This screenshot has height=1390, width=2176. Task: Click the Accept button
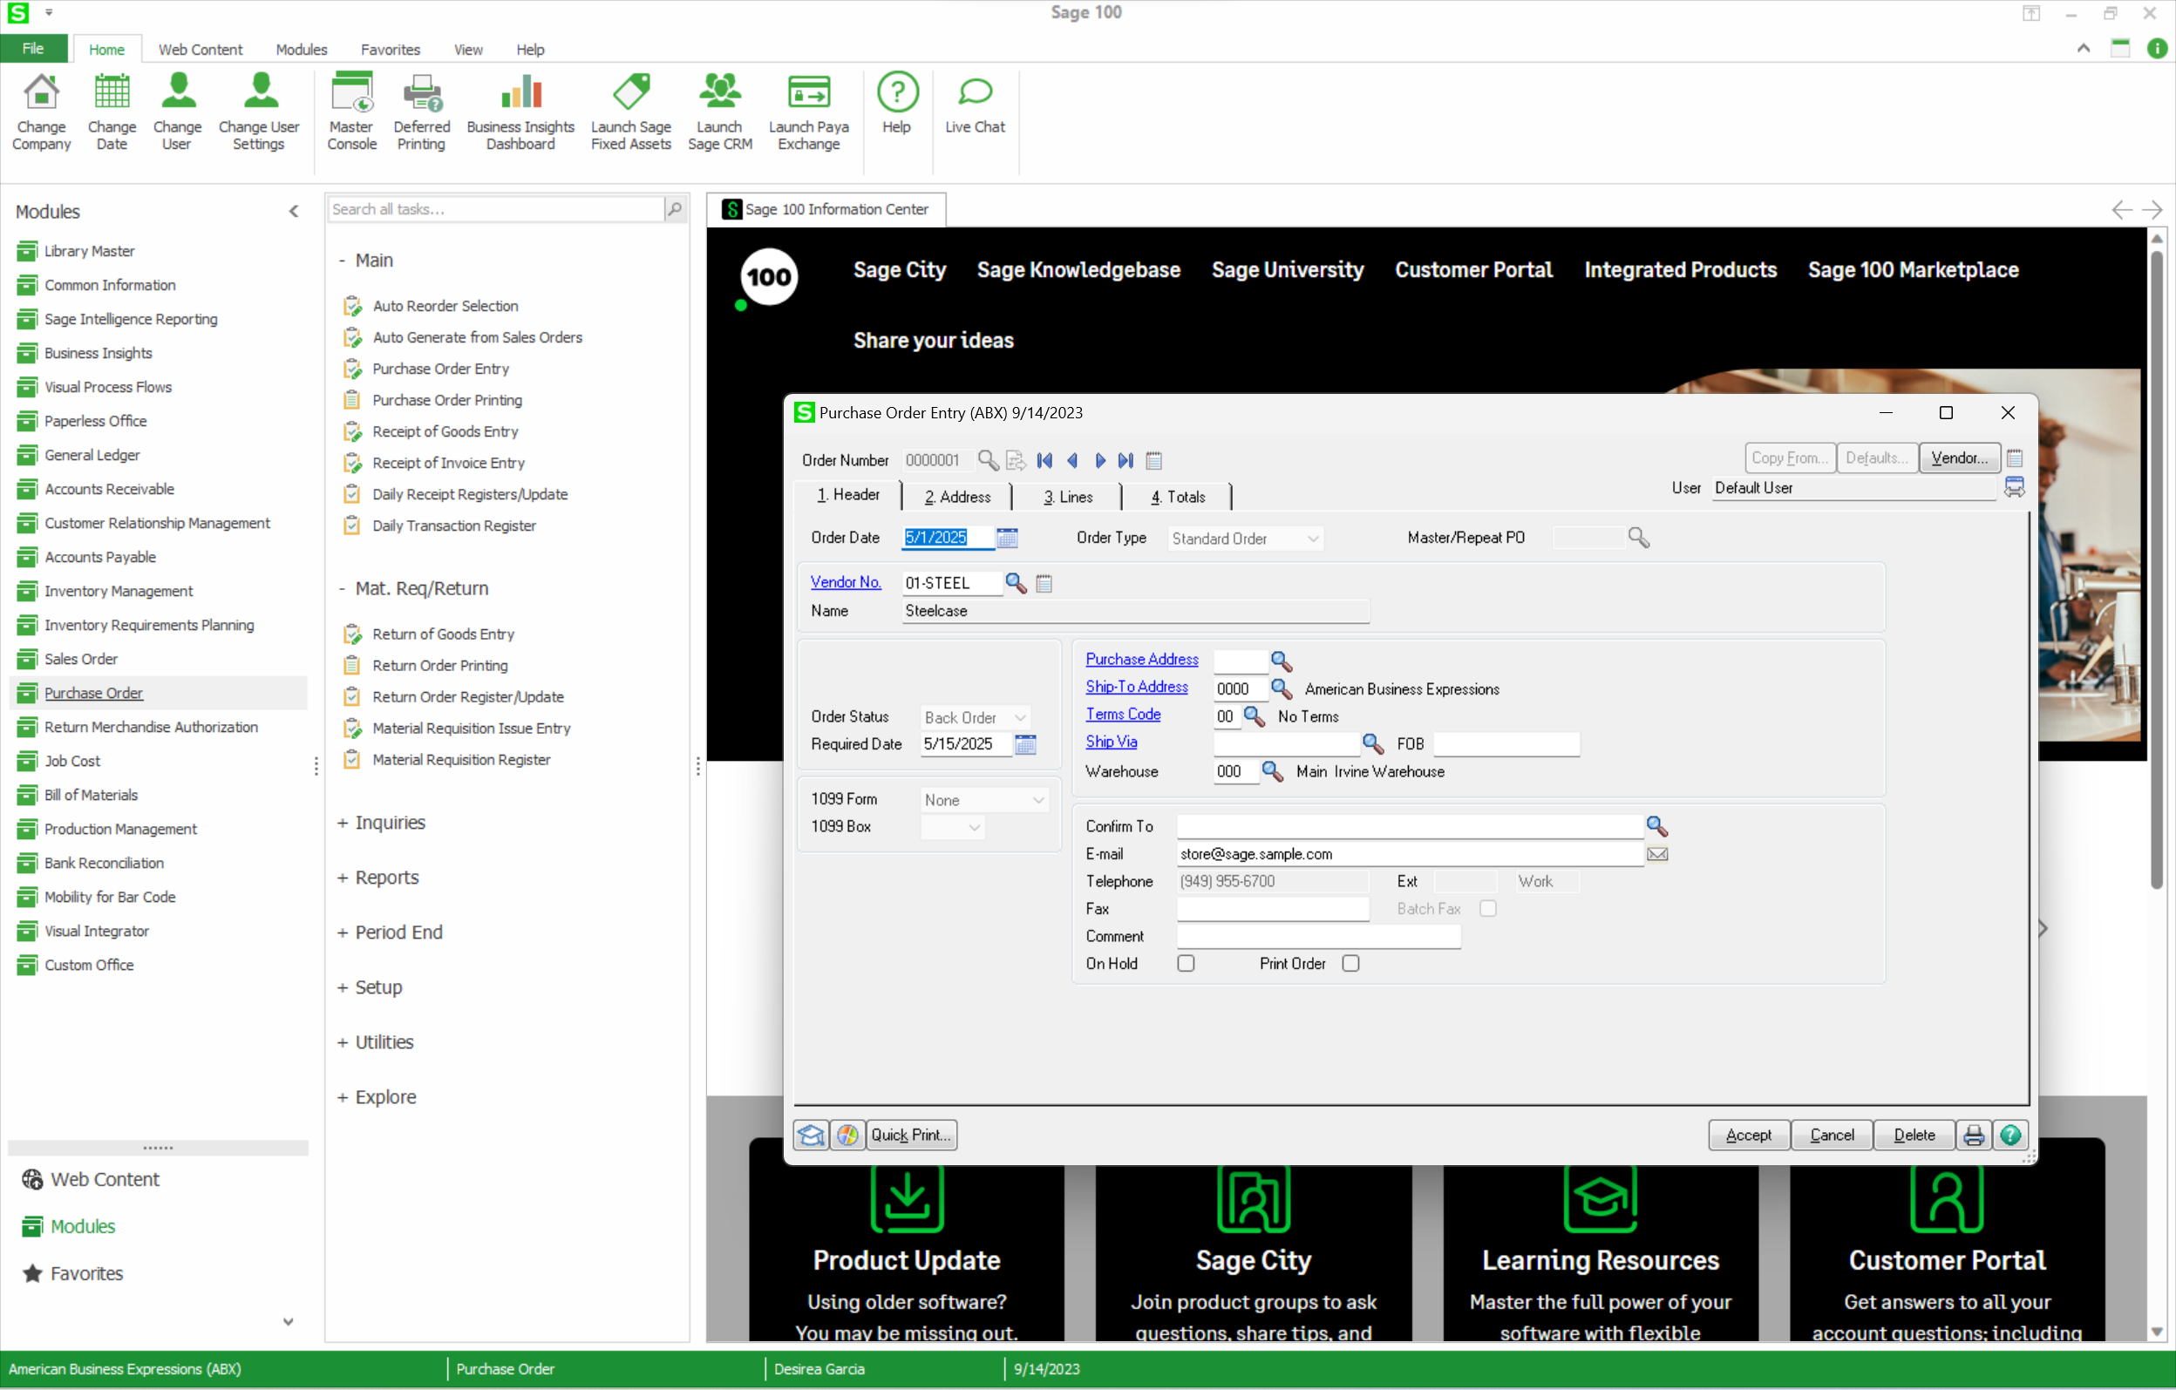(1748, 1135)
